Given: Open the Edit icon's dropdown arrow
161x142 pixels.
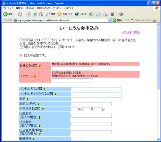Looking at the screenshot, I should click(117, 14).
